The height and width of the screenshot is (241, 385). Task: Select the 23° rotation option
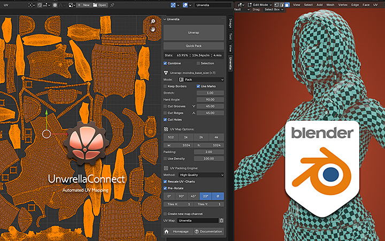(205, 196)
